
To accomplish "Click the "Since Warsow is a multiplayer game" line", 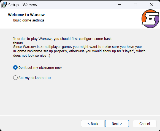I will tap(78, 47).
